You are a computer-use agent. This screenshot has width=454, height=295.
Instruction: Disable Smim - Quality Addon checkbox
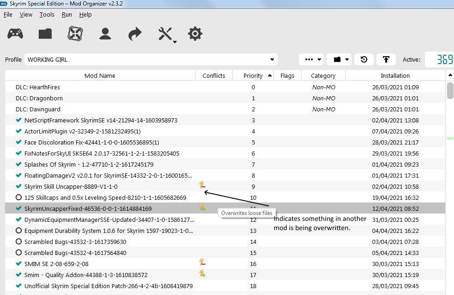(x=19, y=275)
